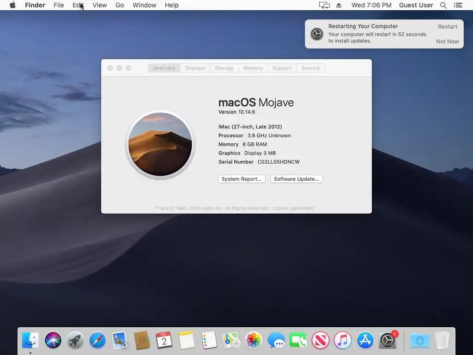The image size is (473, 355).
Task: Go to the Support tab
Action: (282, 68)
